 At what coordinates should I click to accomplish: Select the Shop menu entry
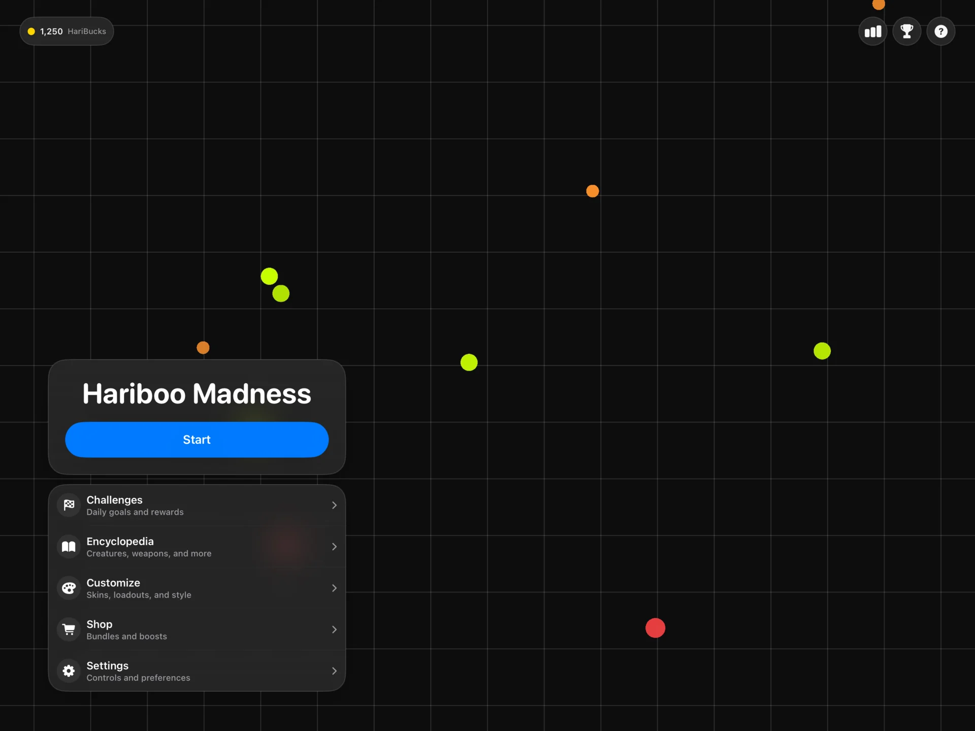tap(197, 629)
